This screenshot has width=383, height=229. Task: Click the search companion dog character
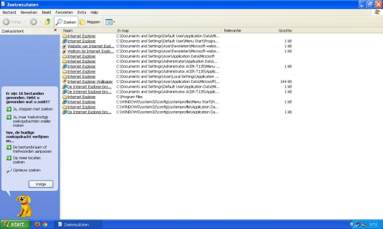click(24, 206)
